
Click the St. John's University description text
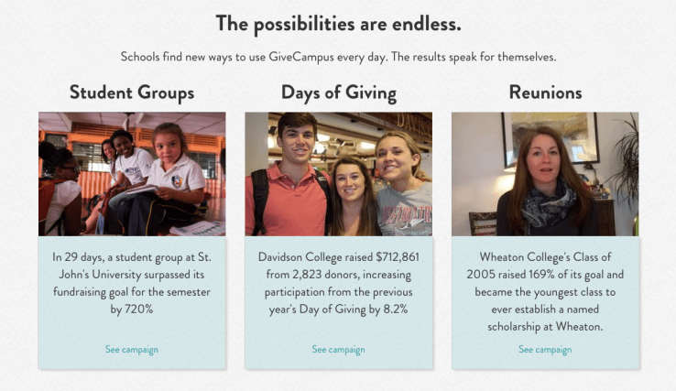click(132, 283)
